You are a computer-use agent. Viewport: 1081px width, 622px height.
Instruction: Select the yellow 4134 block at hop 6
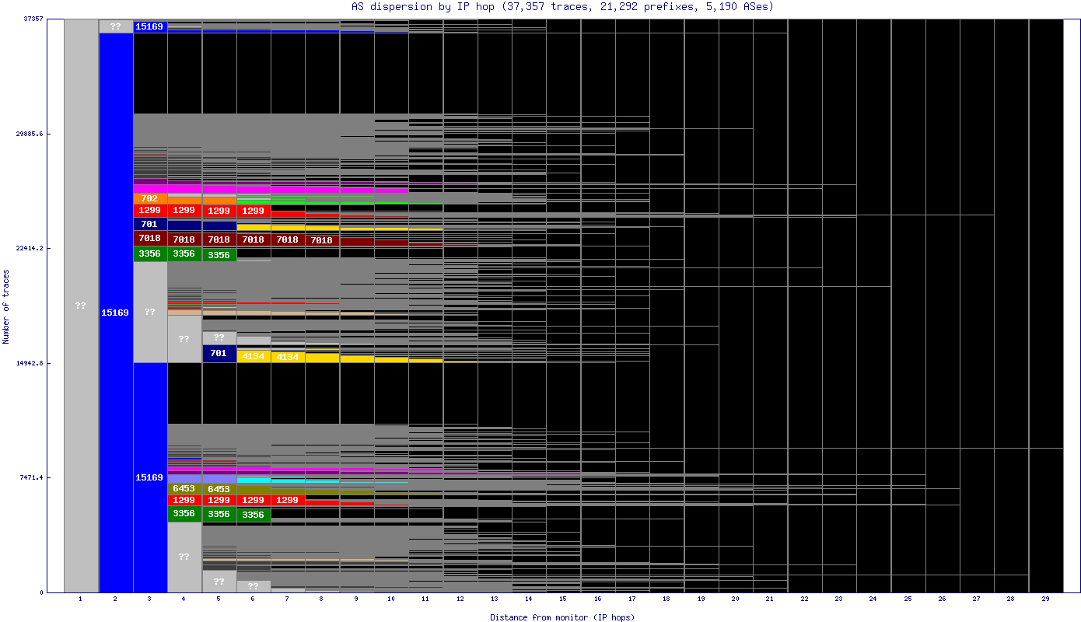[x=254, y=357]
